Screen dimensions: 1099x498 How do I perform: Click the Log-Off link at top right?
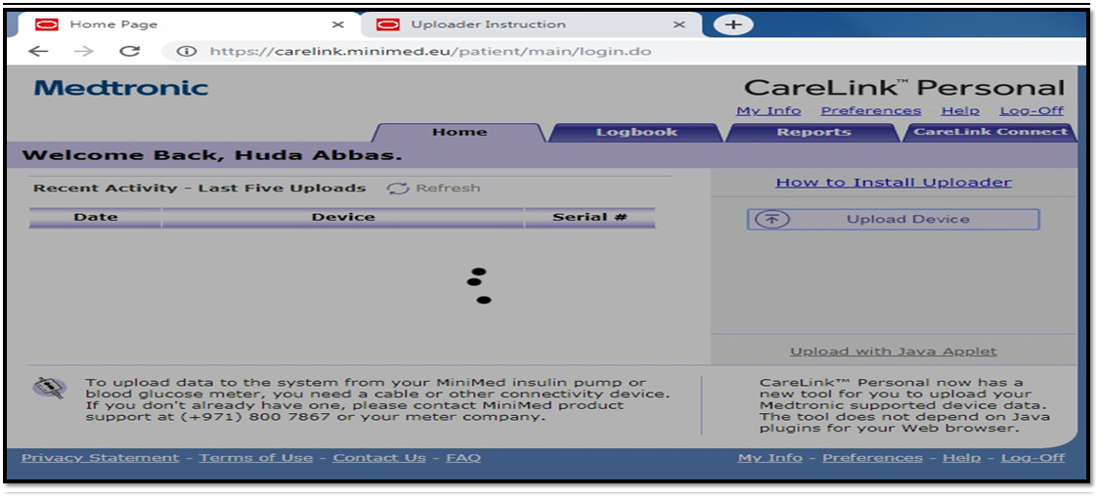[1032, 111]
